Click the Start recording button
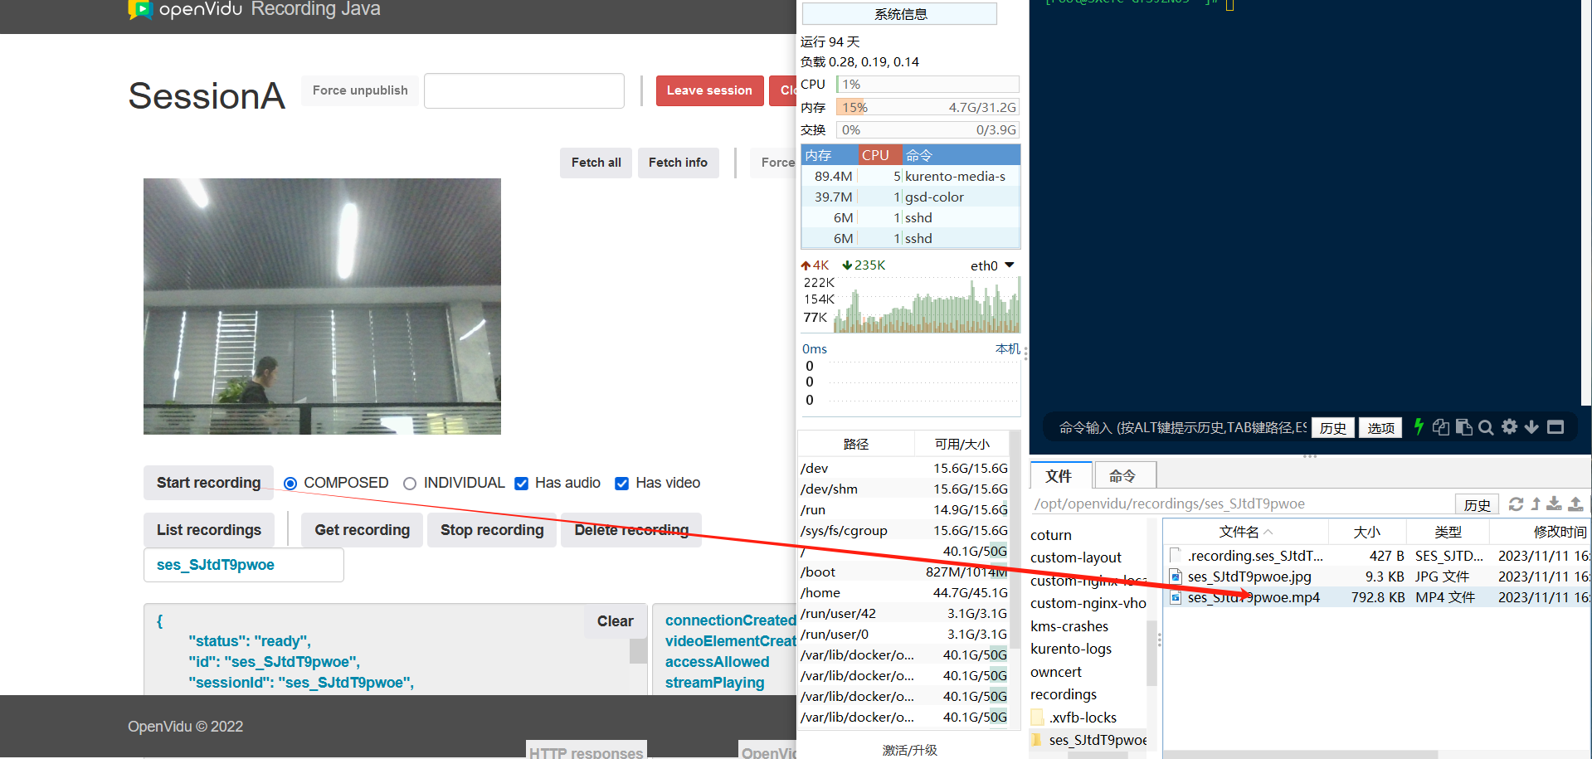Image resolution: width=1592 pixels, height=759 pixels. point(208,483)
